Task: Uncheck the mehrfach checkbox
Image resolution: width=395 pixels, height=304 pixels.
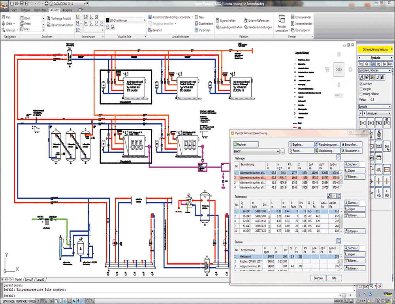Action: pos(360,84)
